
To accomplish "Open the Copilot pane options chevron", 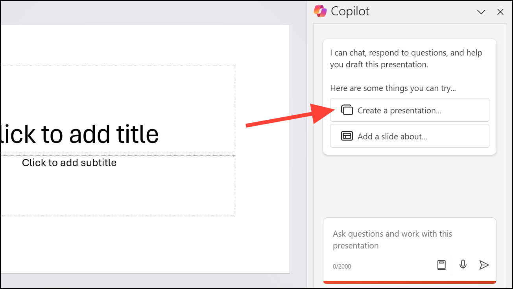I will tap(481, 12).
